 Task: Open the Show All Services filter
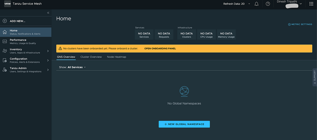tap(72, 67)
